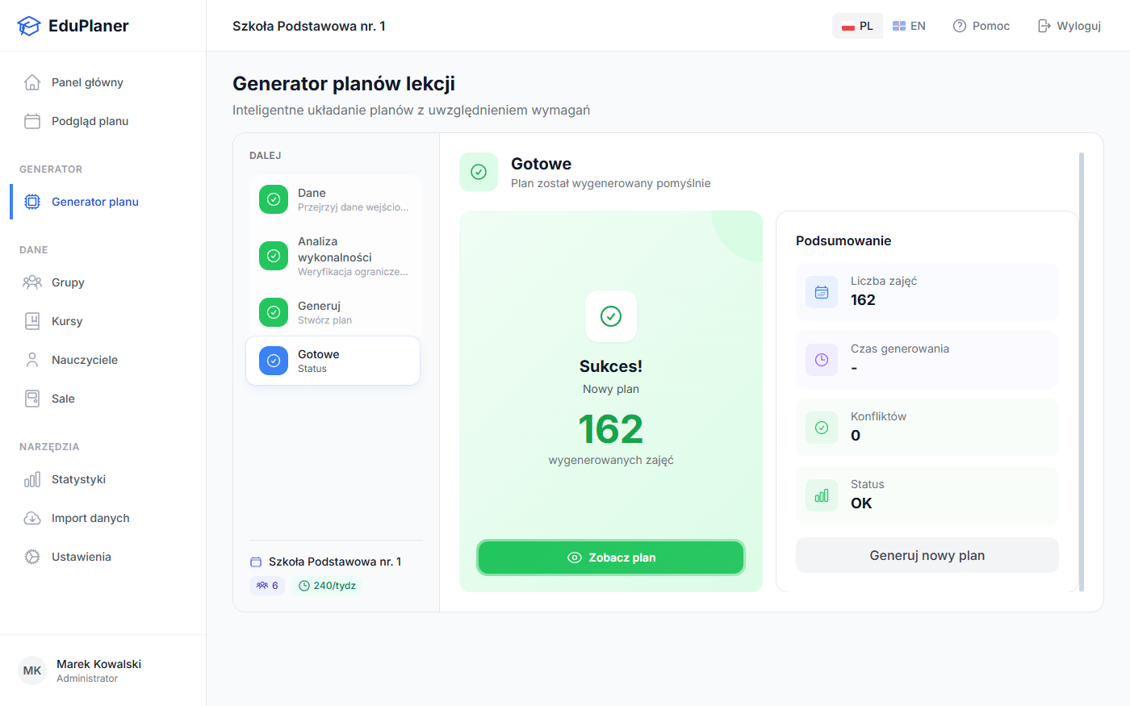Select the Gotowe status step
Screen dimensions: 1130x706
coord(333,361)
